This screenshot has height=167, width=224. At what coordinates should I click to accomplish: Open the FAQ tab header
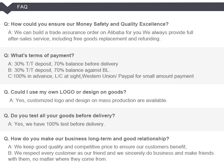22,7
